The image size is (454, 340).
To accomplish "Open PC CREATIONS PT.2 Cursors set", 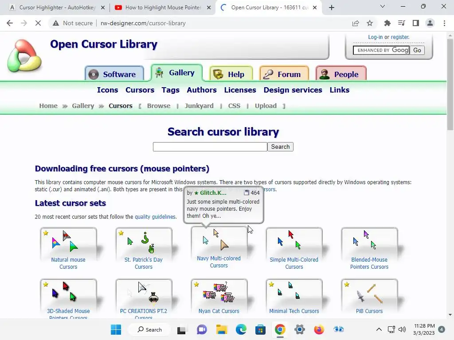I will point(144,299).
